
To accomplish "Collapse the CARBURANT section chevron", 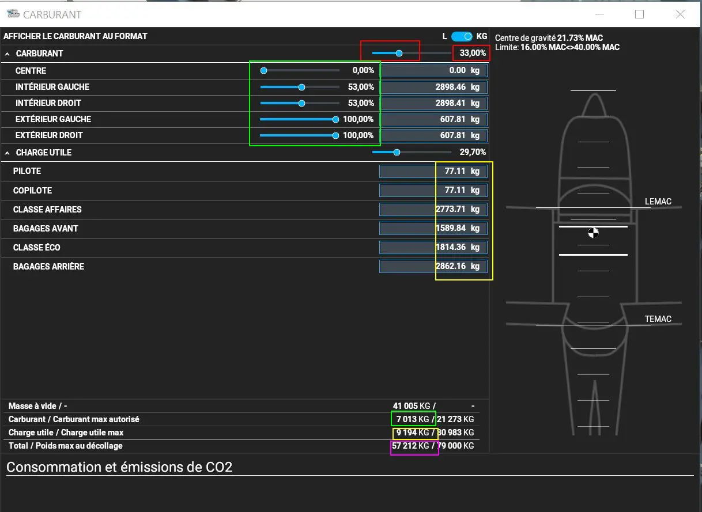I will (x=7, y=54).
